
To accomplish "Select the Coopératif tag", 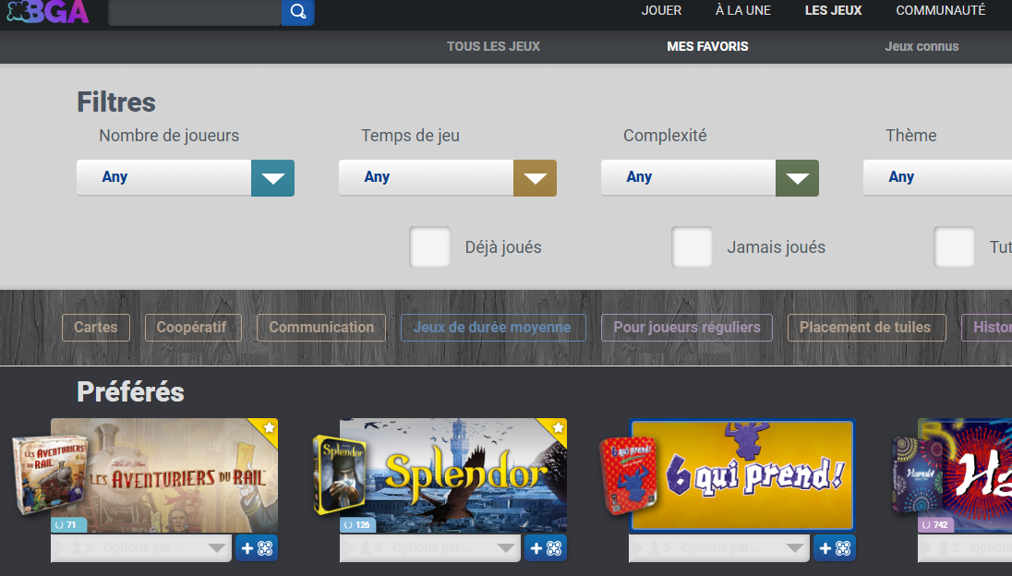I will tap(193, 328).
